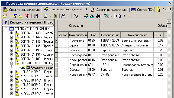Click the binoculars search icon

[x=98, y=16]
